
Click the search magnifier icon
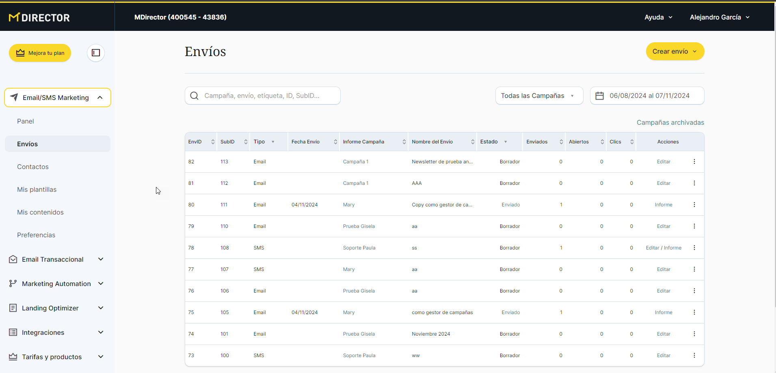click(195, 96)
